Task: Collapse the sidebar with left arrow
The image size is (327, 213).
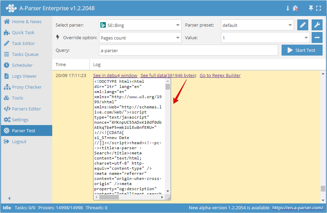Action: (x=9, y=198)
